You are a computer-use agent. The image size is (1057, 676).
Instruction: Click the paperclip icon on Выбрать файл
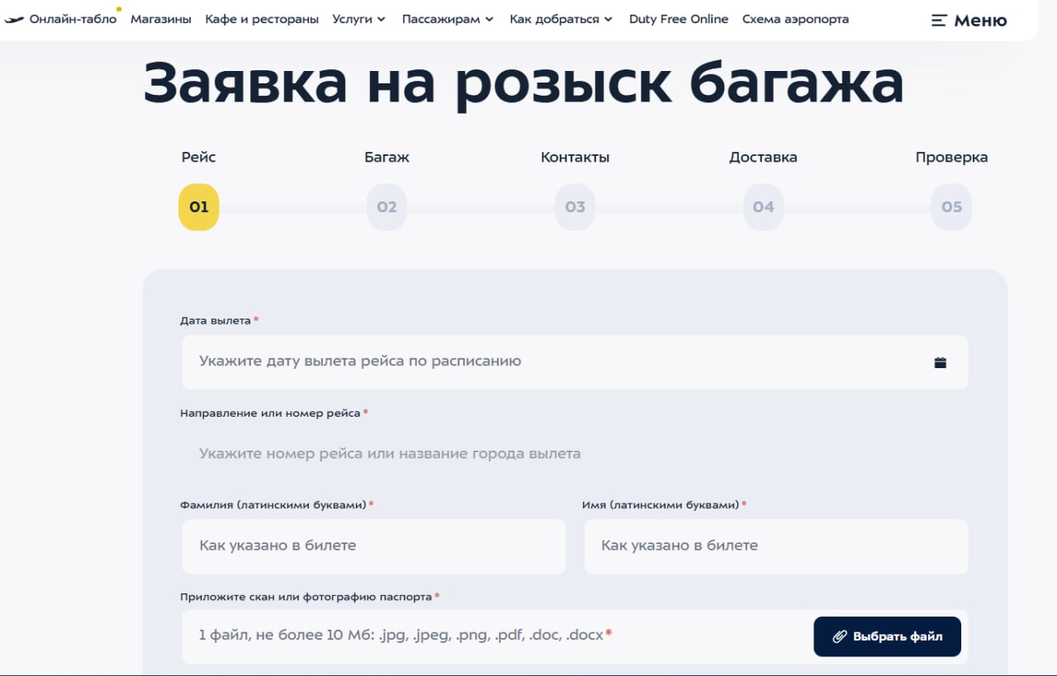[840, 636]
